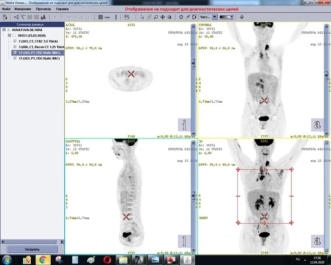Open Opera browser from the taskbar
The height and width of the screenshot is (265, 331).
(x=107, y=260)
